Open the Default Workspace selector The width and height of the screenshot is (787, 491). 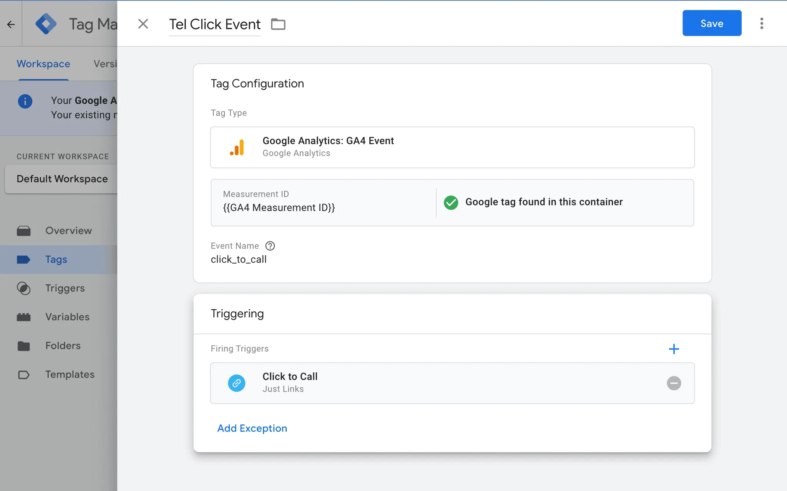(x=61, y=179)
